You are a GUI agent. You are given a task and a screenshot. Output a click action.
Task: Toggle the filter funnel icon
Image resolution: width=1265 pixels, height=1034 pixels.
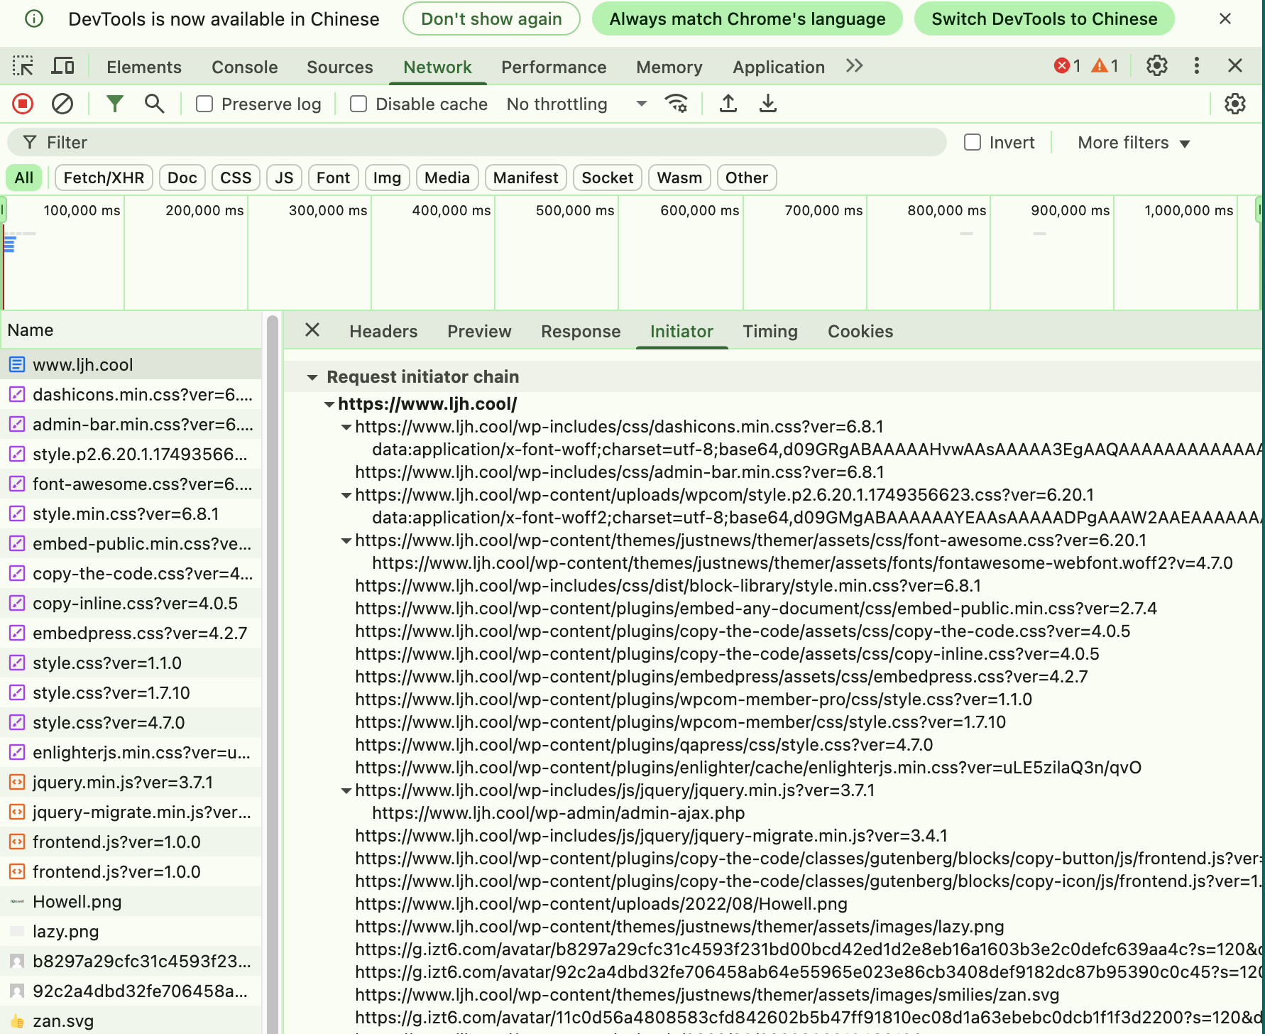[114, 104]
